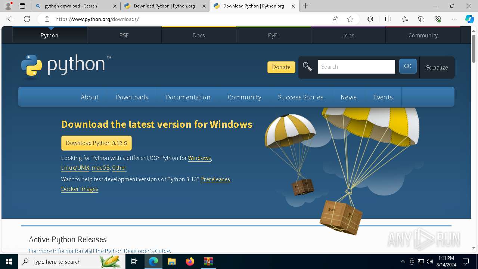Open Success Stories navigation menu
The width and height of the screenshot is (478, 269).
(x=301, y=97)
